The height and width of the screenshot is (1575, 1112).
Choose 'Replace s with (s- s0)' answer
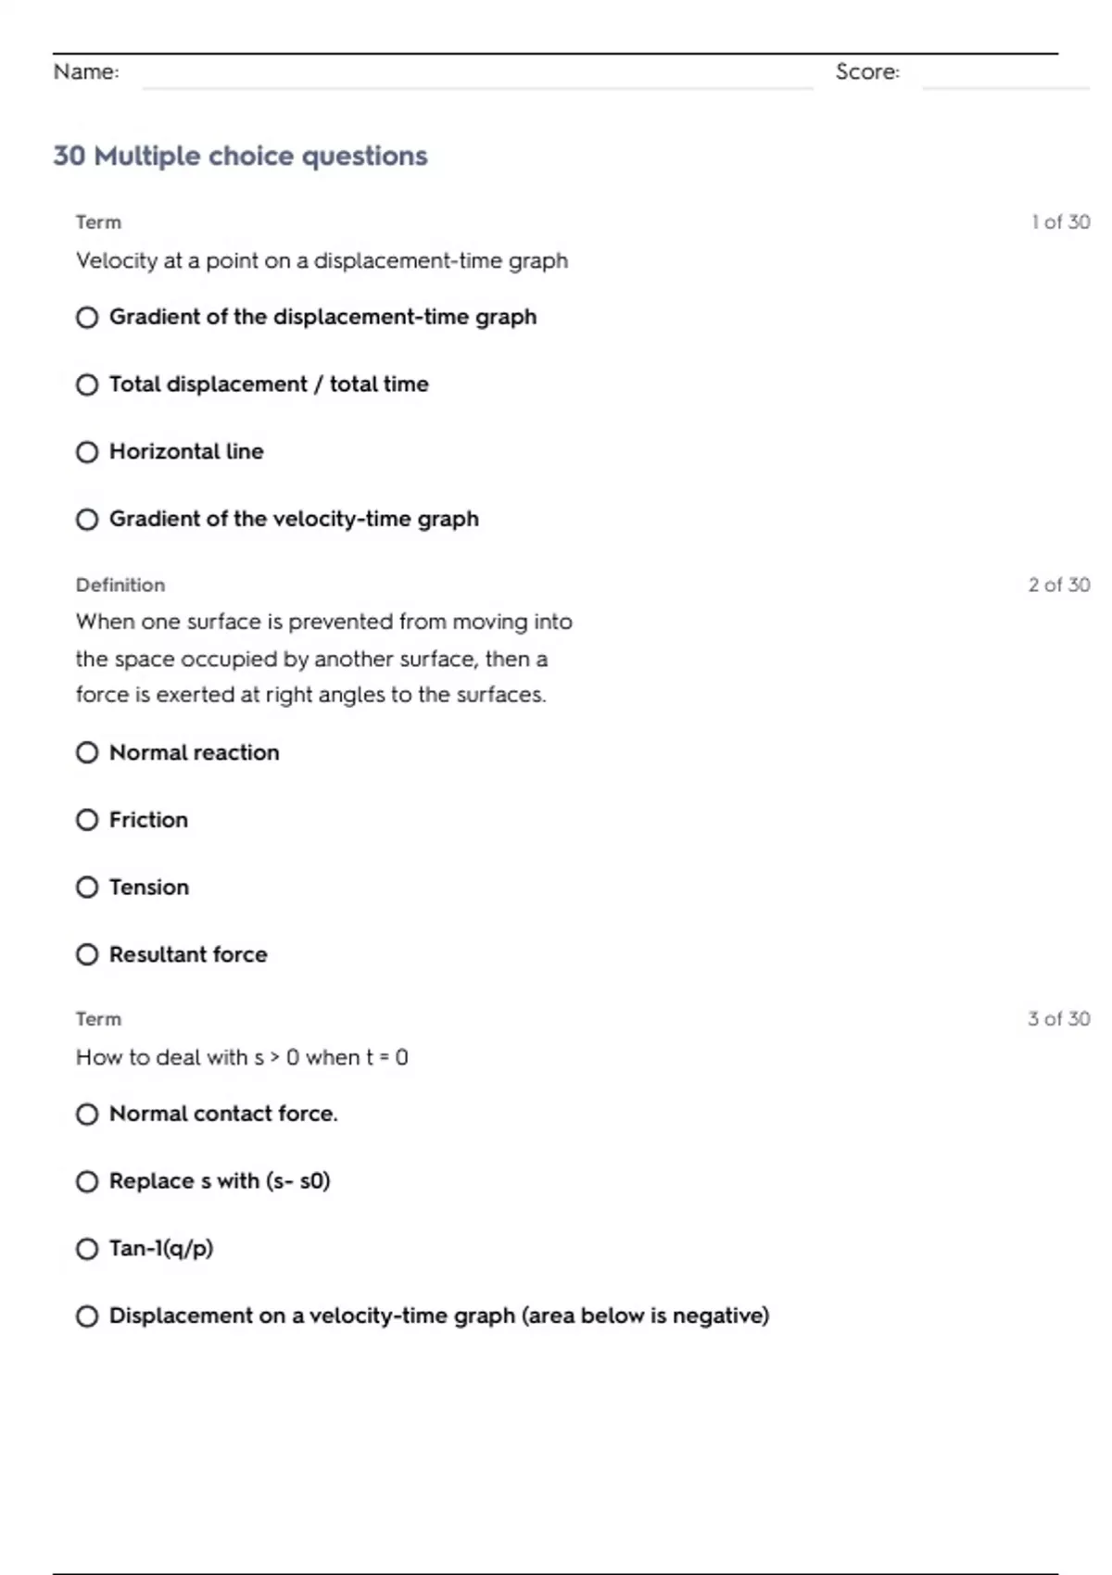87,1181
